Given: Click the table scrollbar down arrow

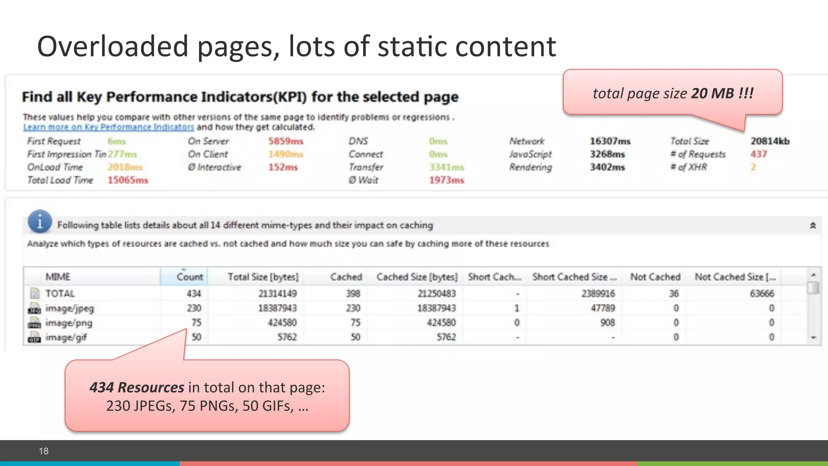Looking at the screenshot, I should [813, 337].
